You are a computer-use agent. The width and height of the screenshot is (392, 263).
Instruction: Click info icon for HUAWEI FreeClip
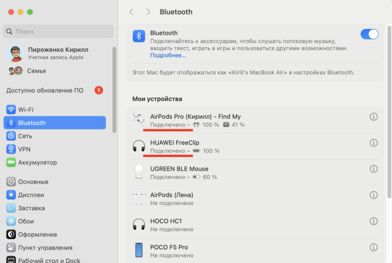click(373, 143)
